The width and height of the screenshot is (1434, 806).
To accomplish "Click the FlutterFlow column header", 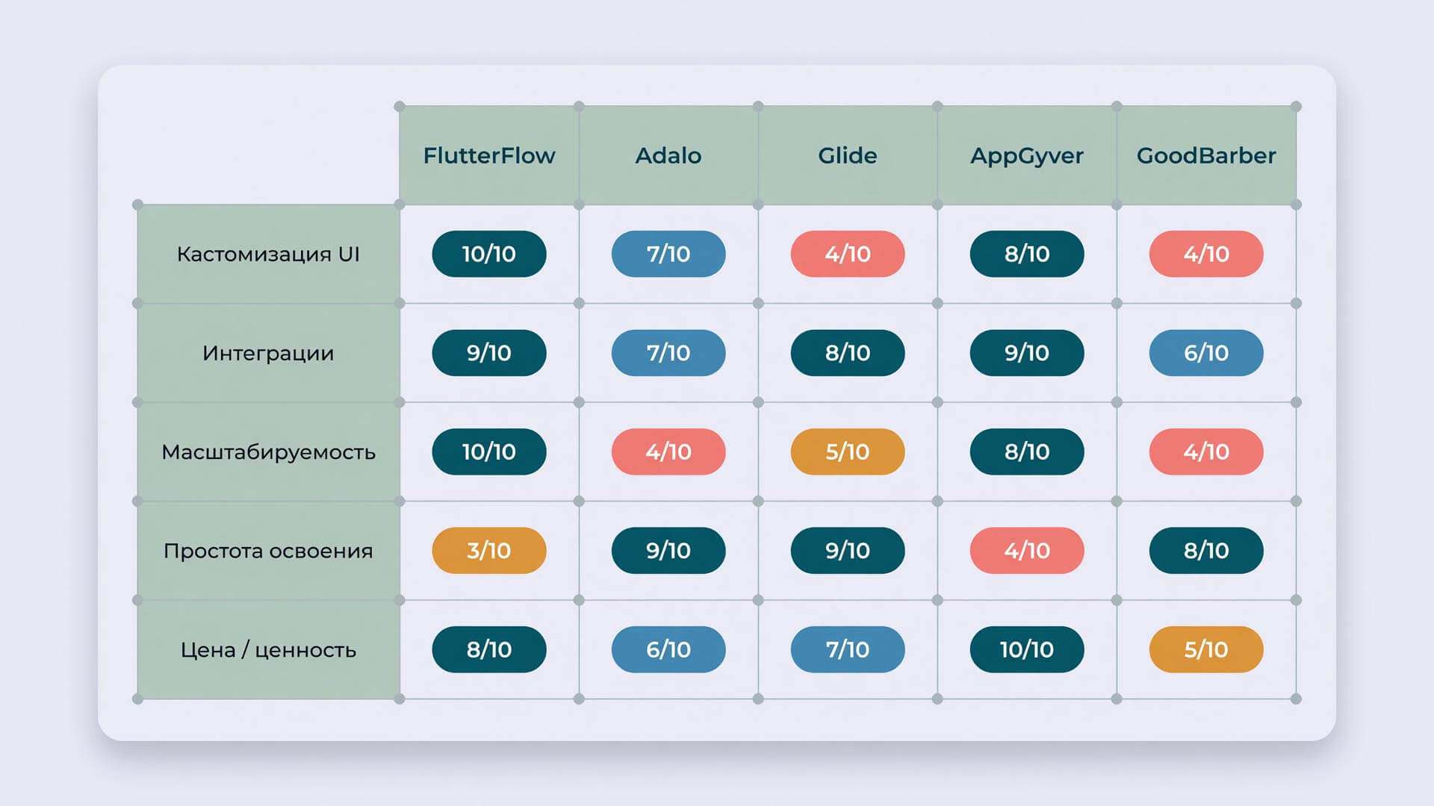I will pos(489,155).
